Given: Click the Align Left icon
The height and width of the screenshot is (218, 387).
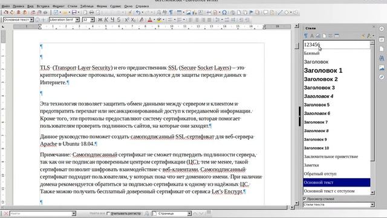Looking at the screenshot, I should (x=190, y=20).
